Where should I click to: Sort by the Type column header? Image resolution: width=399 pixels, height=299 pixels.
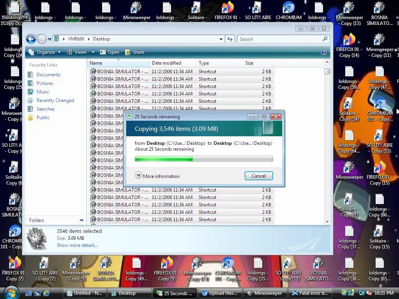220,63
